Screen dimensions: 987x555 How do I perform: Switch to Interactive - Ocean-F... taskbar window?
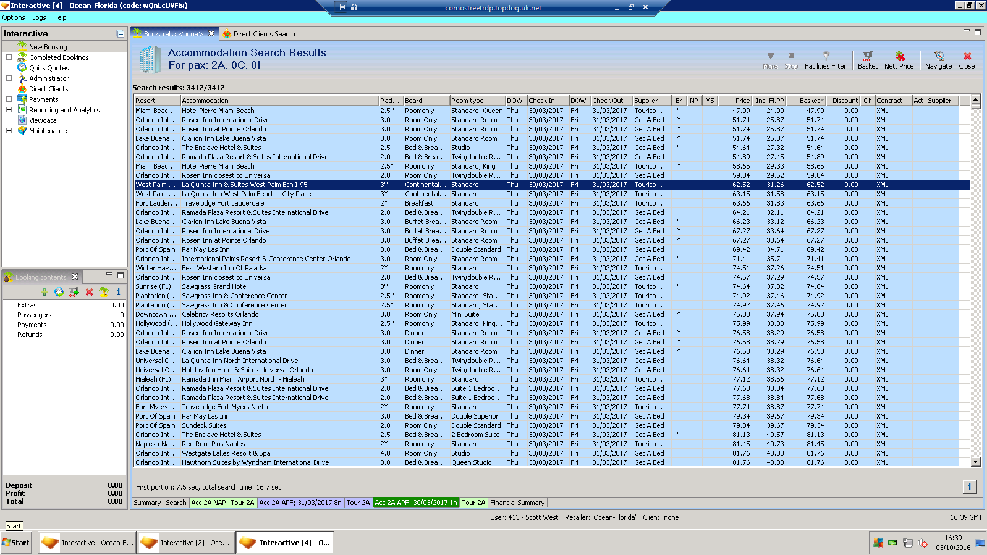[86, 543]
